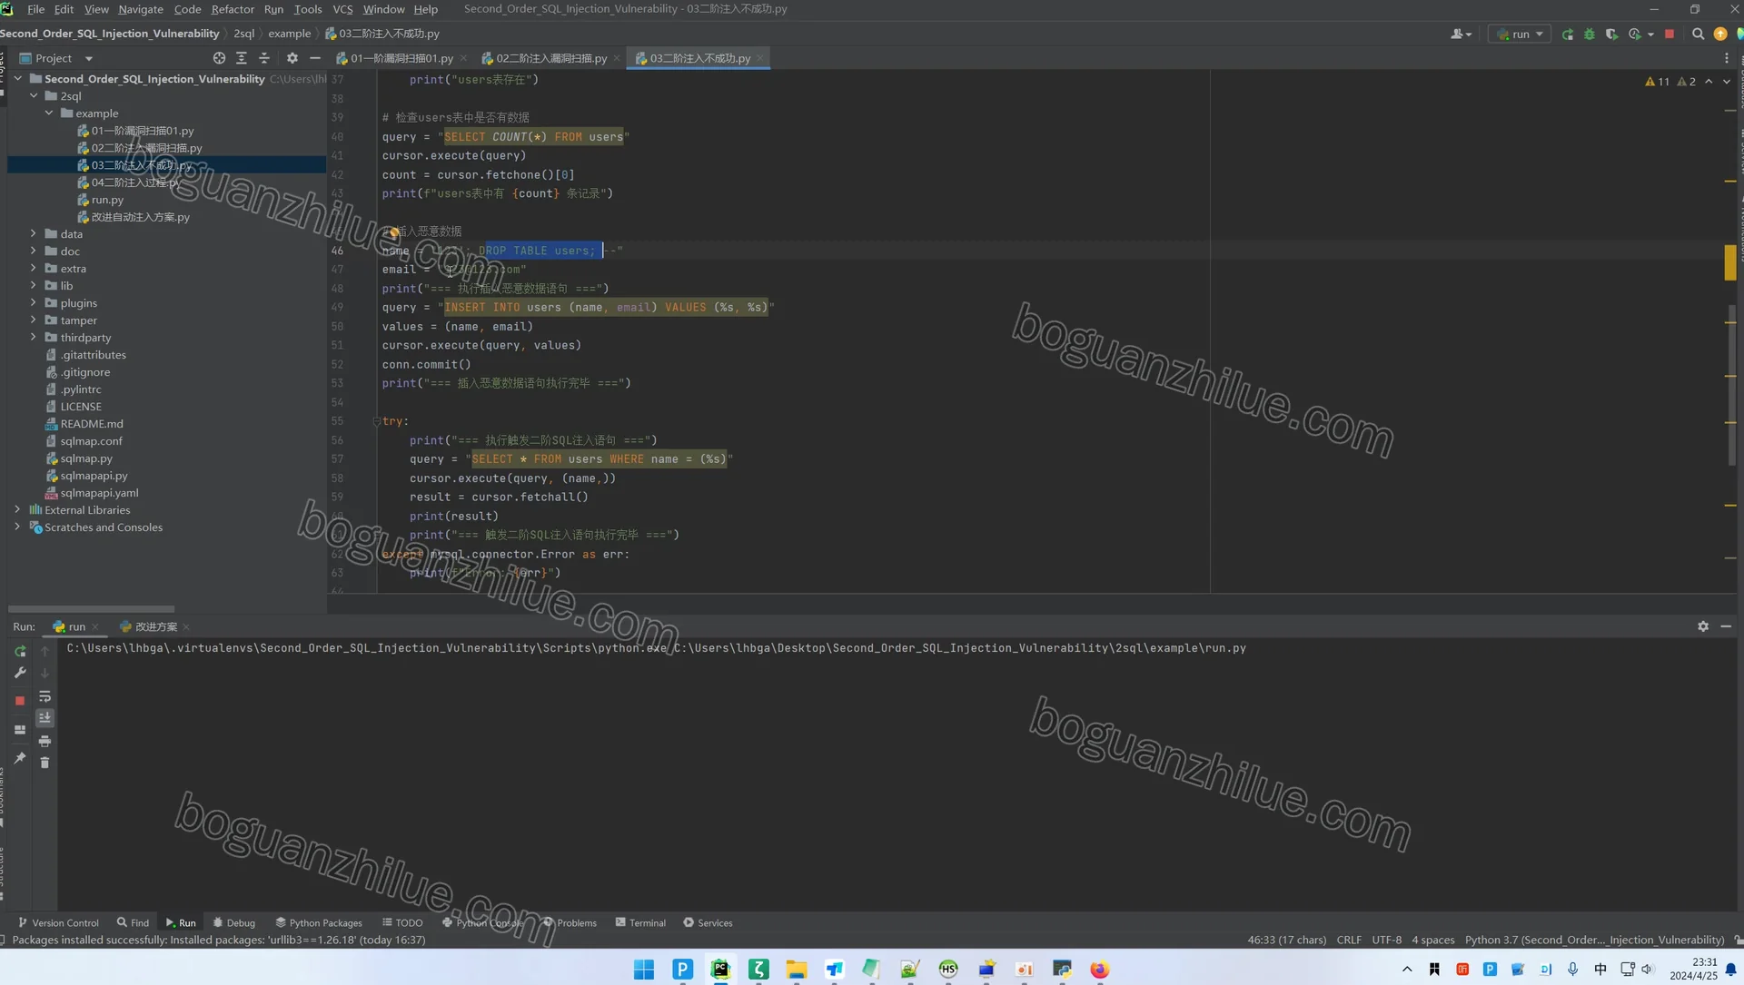The image size is (1744, 985).
Task: Click the UTF-8 encoding in status bar
Action: click(x=1386, y=940)
